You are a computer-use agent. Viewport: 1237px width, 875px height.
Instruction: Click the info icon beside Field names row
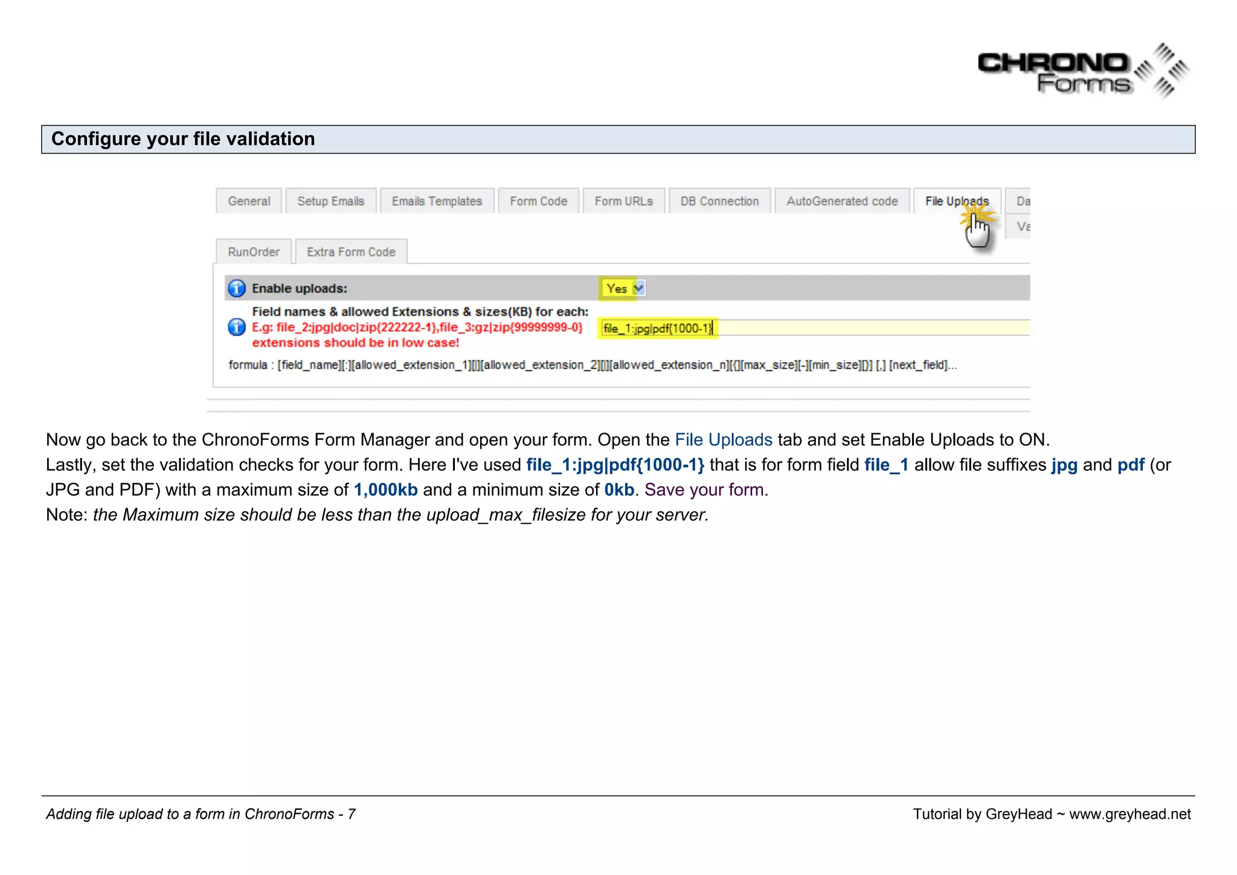[236, 327]
